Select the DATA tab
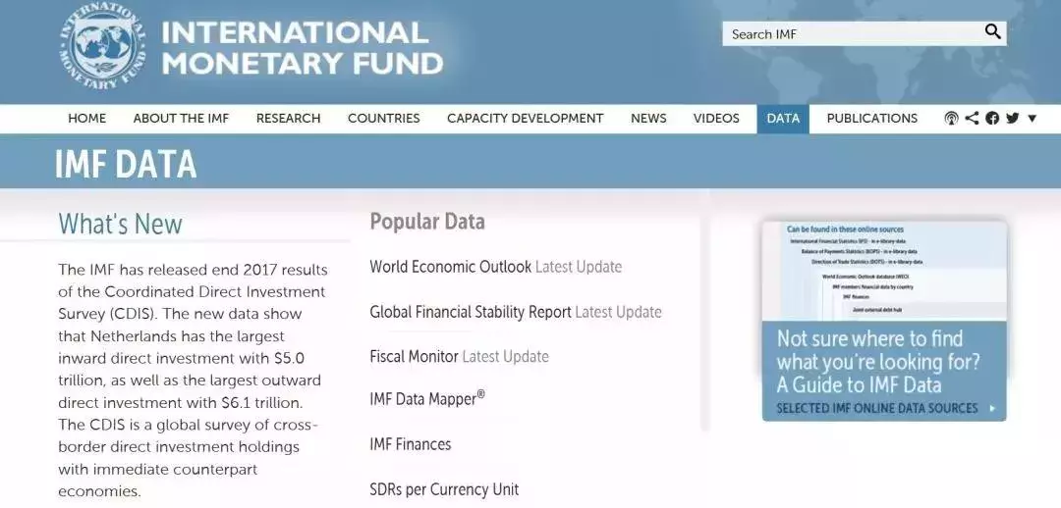The width and height of the screenshot is (1061, 508). [x=783, y=119]
